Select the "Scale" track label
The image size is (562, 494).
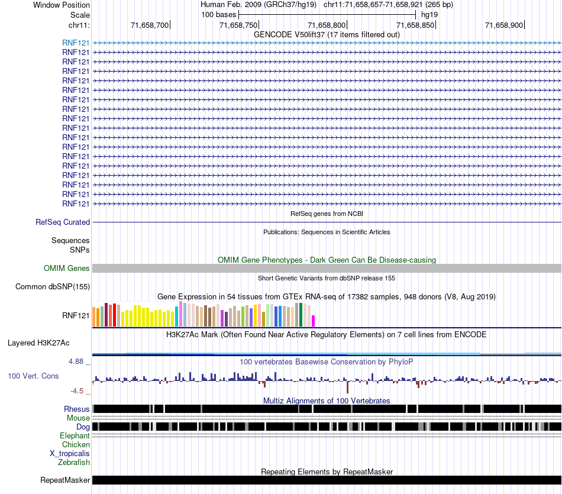[x=80, y=15]
